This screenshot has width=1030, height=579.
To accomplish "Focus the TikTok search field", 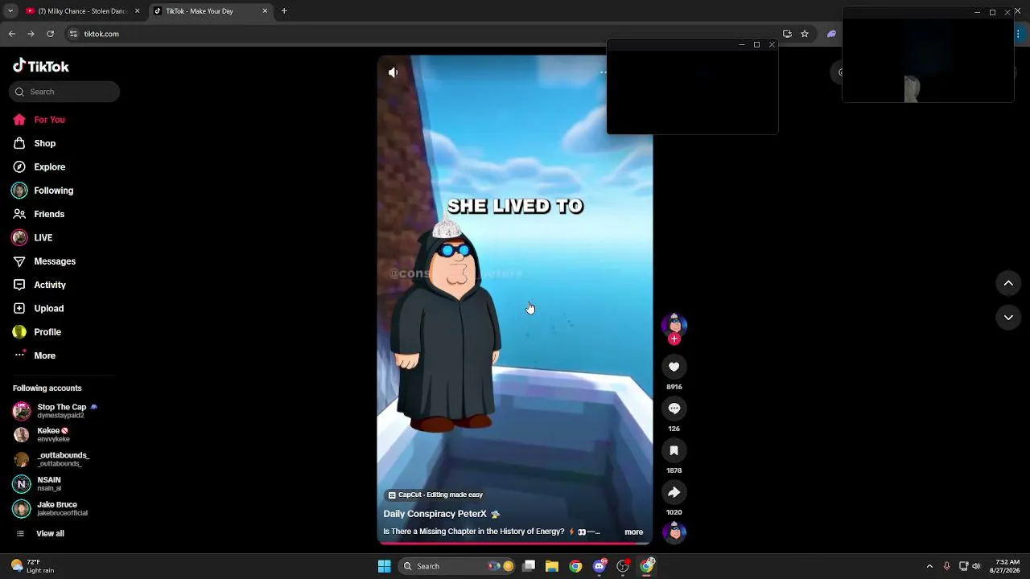I will [x=64, y=92].
